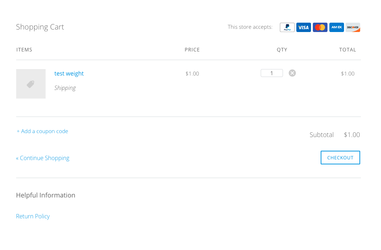Image resolution: width=381 pixels, height=250 pixels.
Task: Click the quantity input field
Action: (x=272, y=73)
